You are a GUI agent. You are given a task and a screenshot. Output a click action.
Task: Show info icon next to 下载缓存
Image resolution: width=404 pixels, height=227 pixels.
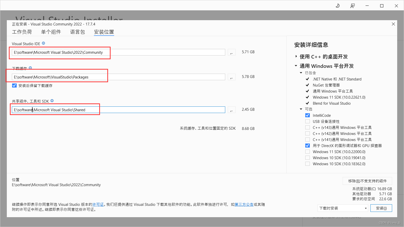pyautogui.click(x=30, y=68)
